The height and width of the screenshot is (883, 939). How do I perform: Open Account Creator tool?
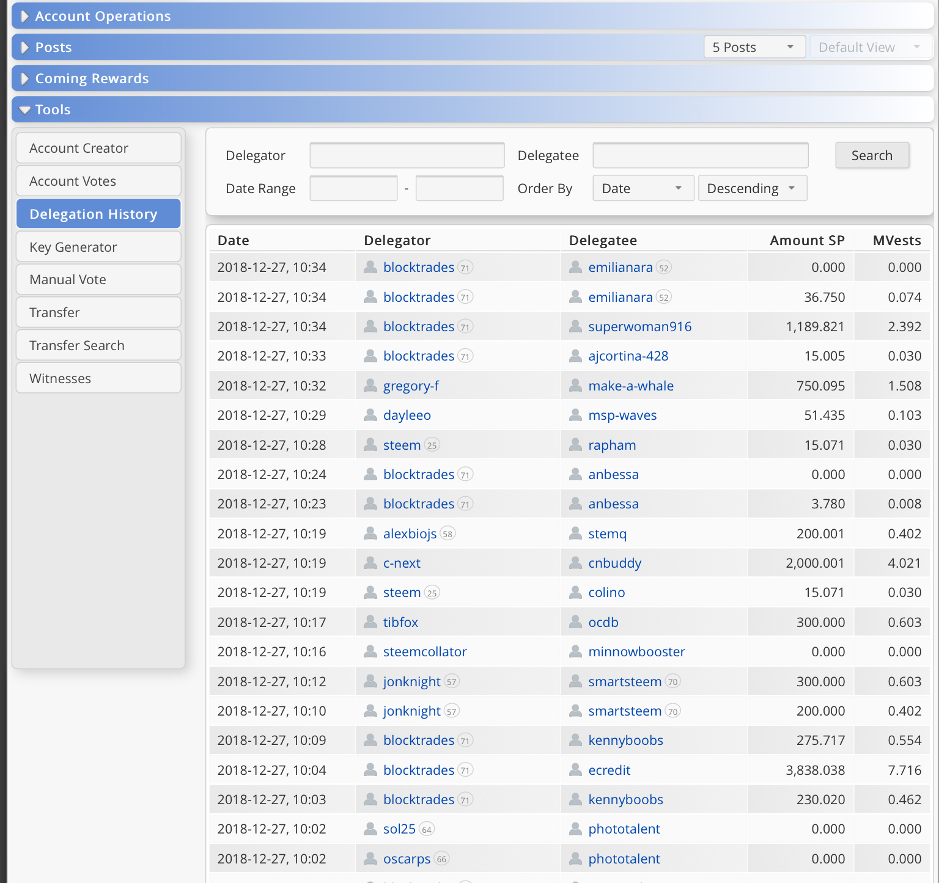(x=98, y=148)
